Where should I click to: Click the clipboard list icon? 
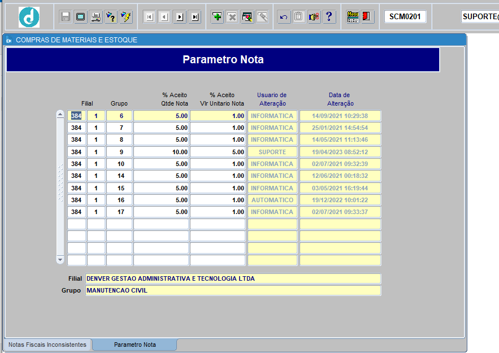tap(298, 16)
